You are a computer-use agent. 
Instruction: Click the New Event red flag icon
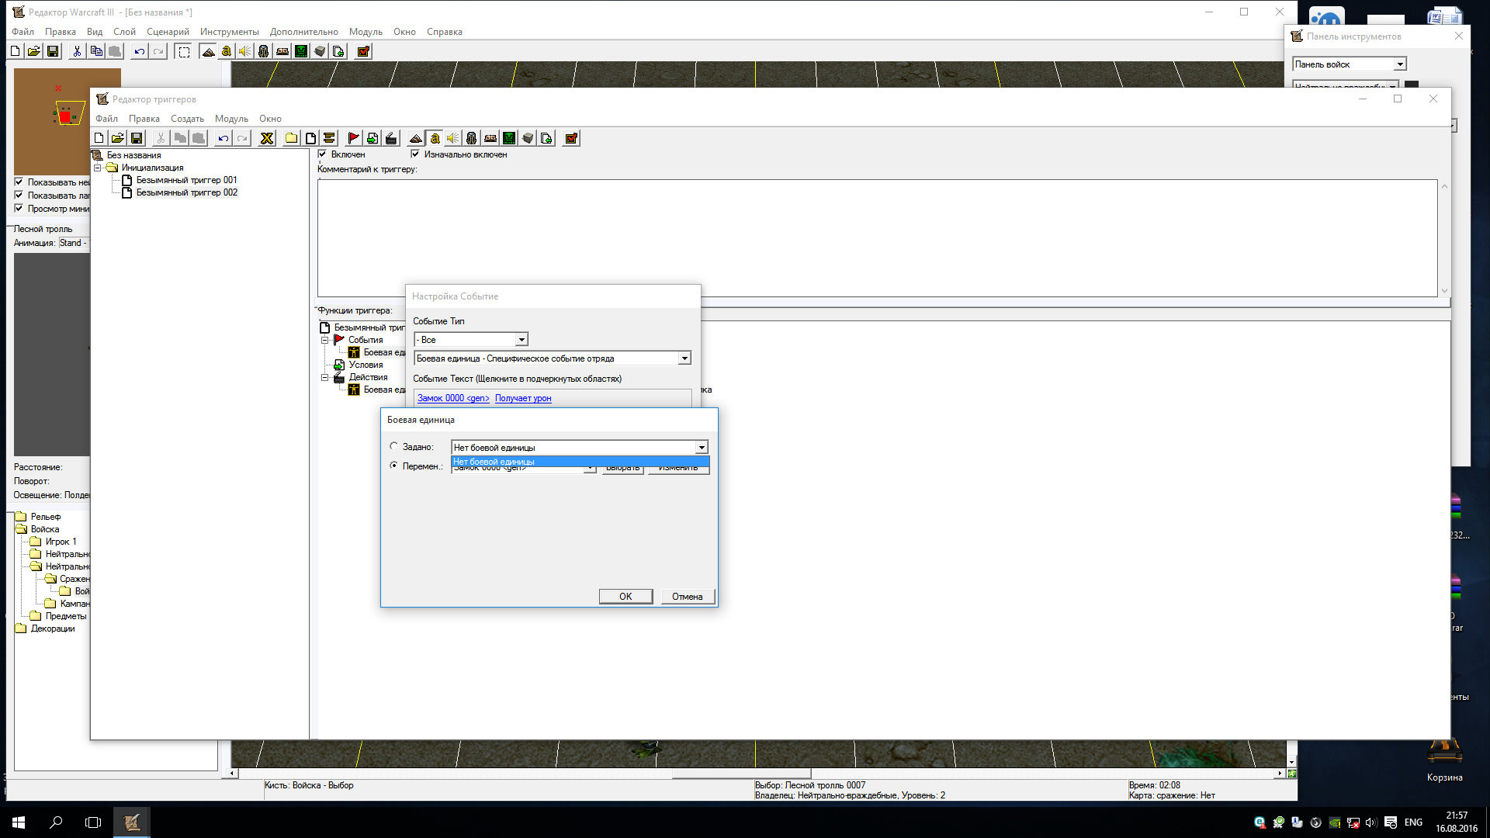click(353, 138)
